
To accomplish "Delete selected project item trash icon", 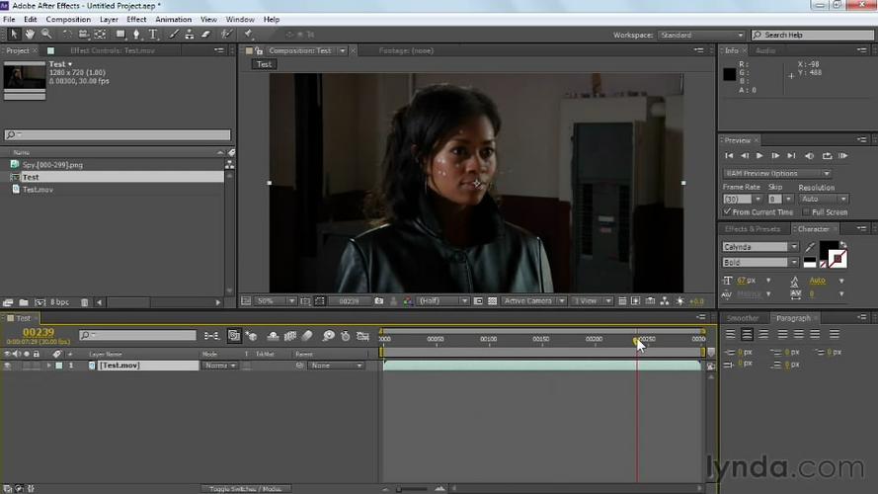I will point(85,302).
